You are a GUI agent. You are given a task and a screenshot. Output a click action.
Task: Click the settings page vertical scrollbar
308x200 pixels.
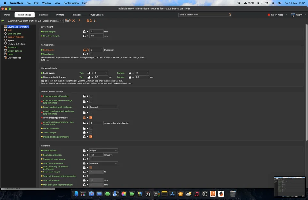click(x=307, y=82)
